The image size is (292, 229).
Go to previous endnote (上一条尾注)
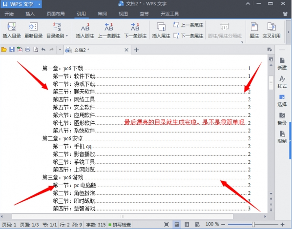click(188, 25)
